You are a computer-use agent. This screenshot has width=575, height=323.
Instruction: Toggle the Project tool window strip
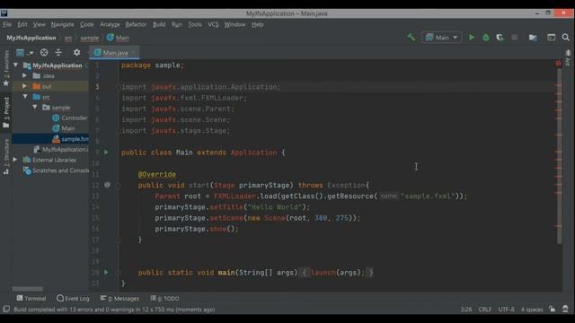(6, 112)
